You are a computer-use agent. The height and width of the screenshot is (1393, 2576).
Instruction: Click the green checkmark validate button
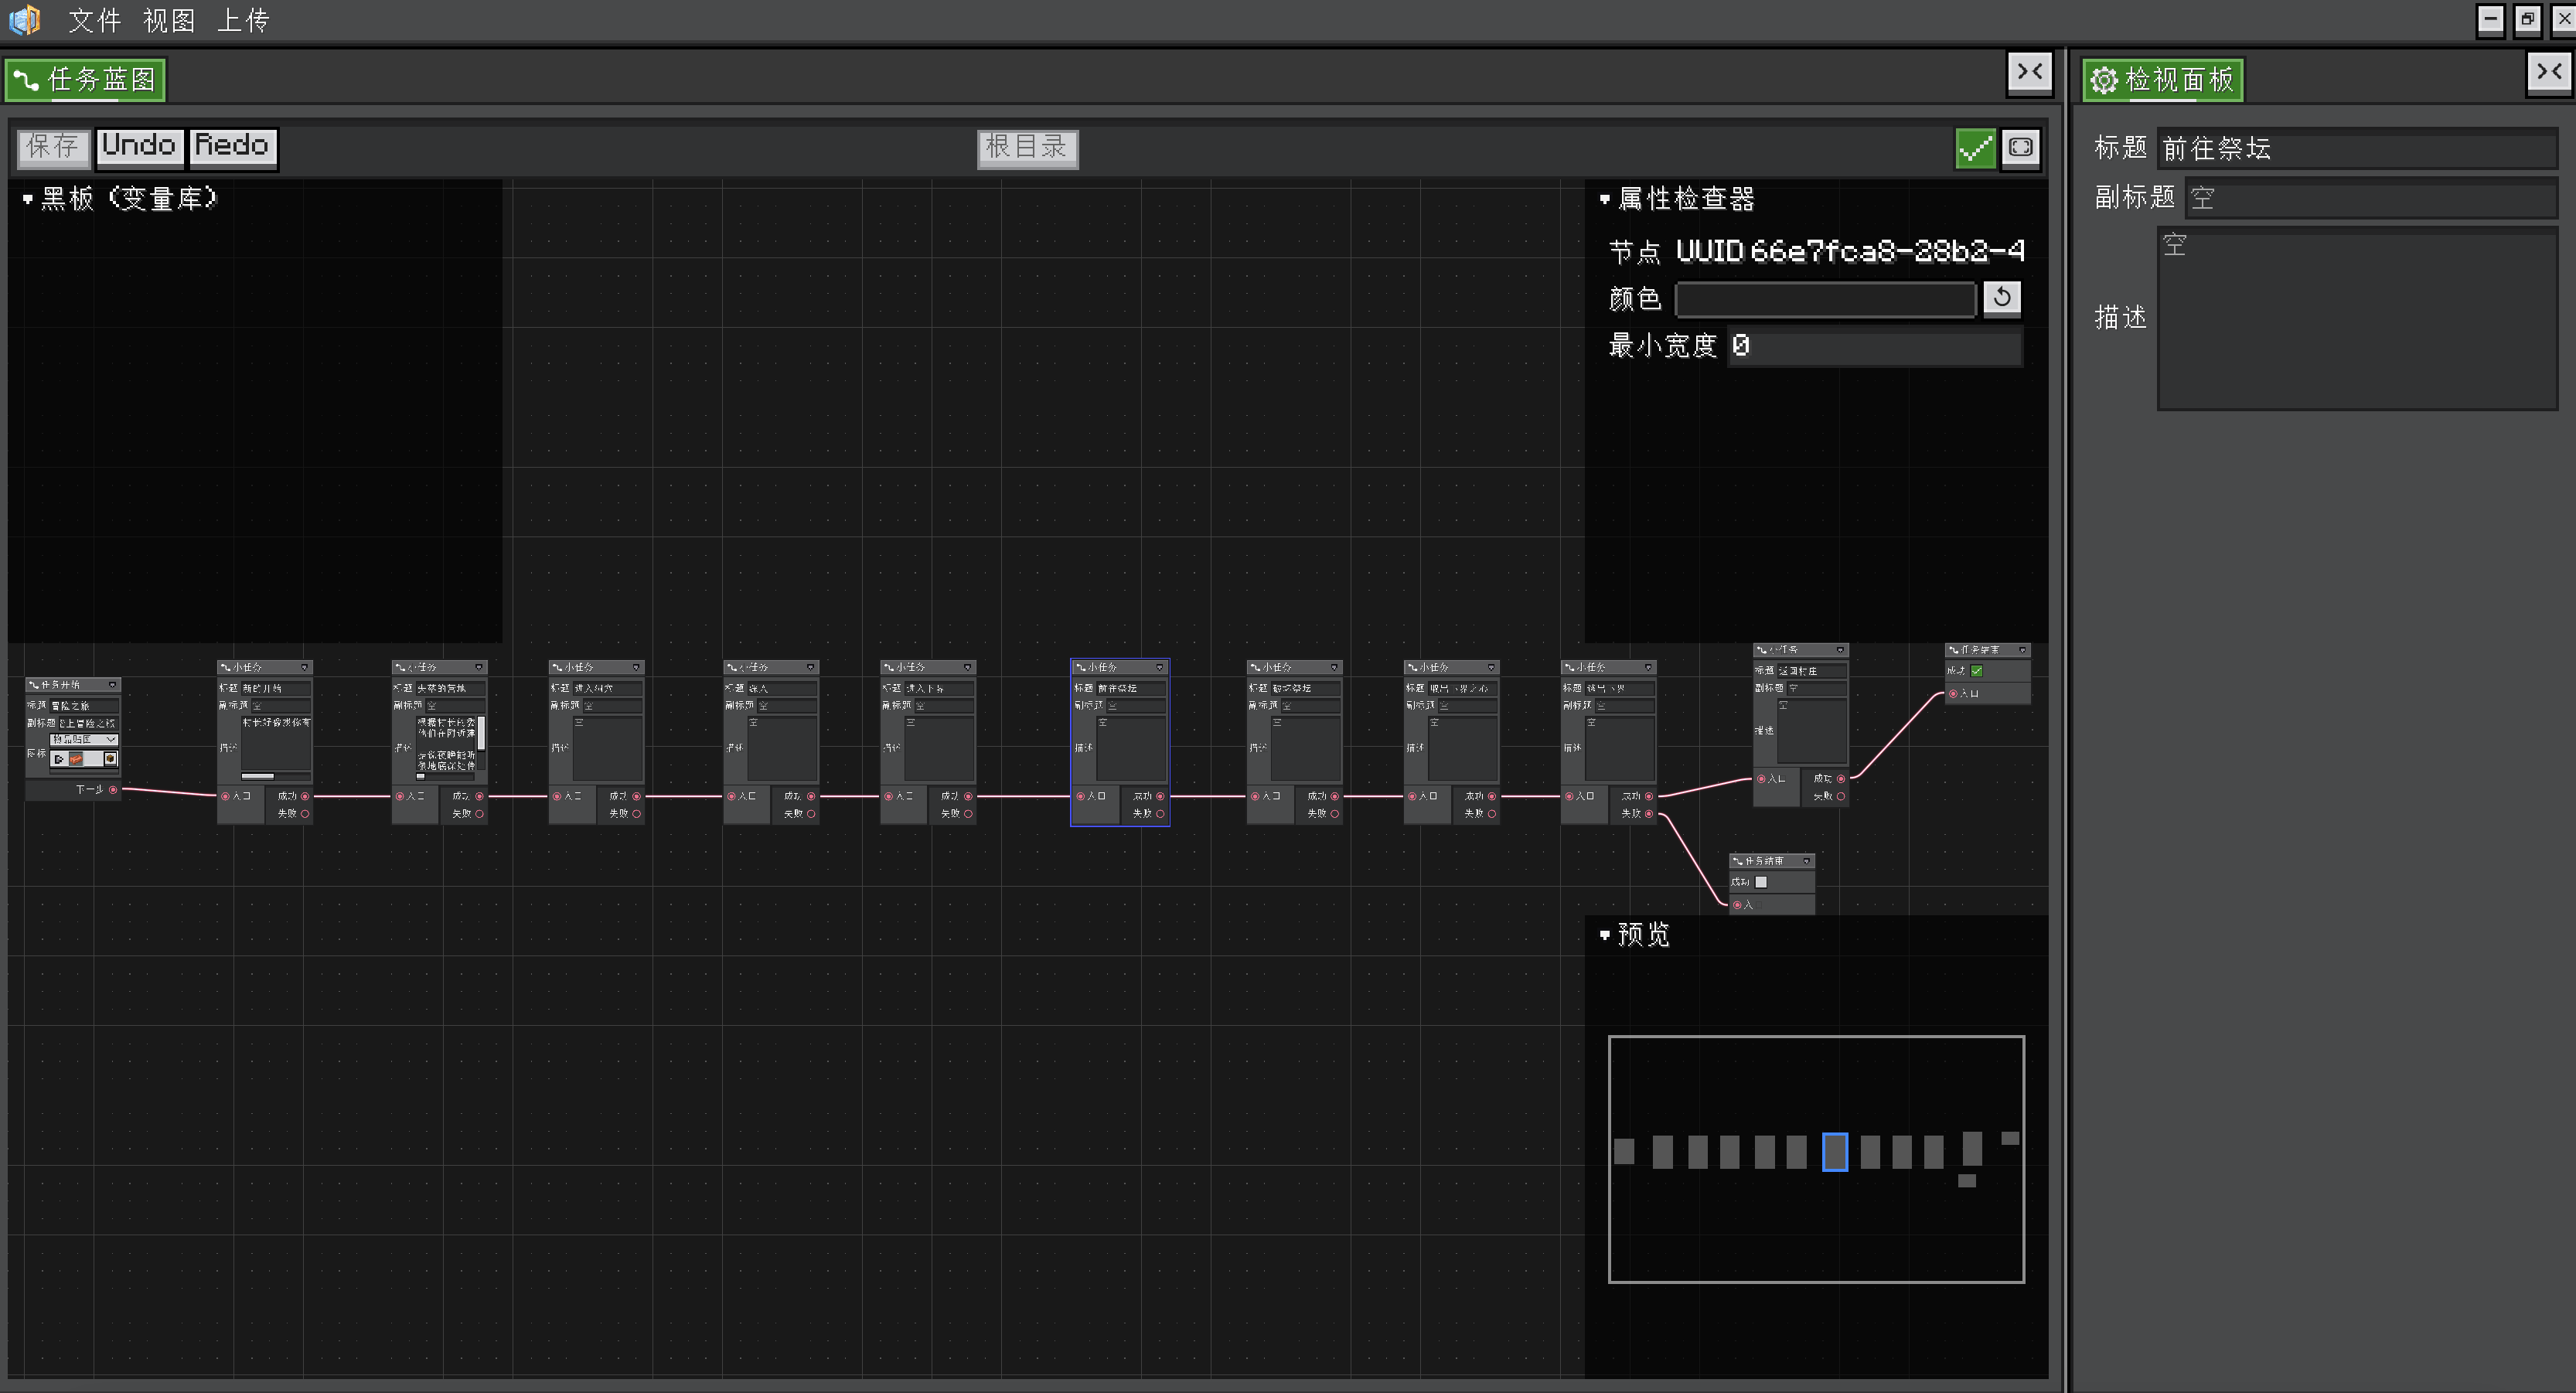pos(1975,148)
